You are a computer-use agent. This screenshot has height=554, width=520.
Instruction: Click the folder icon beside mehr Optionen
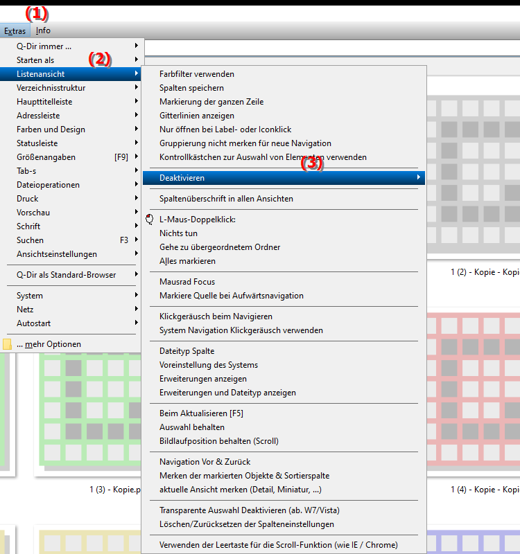(7, 344)
